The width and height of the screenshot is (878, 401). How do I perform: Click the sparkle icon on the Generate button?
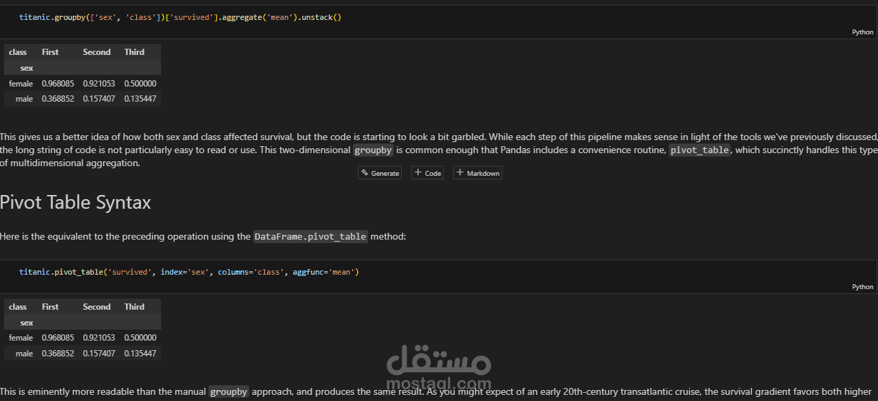(363, 172)
